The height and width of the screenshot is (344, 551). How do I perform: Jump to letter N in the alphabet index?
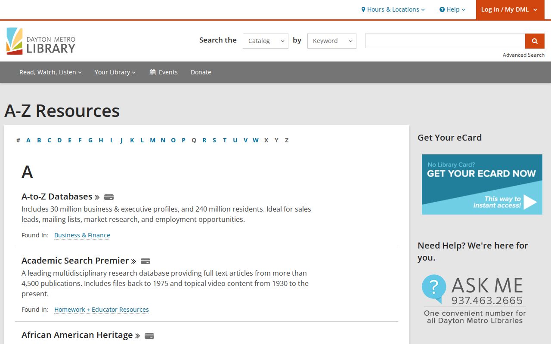pyautogui.click(x=163, y=140)
